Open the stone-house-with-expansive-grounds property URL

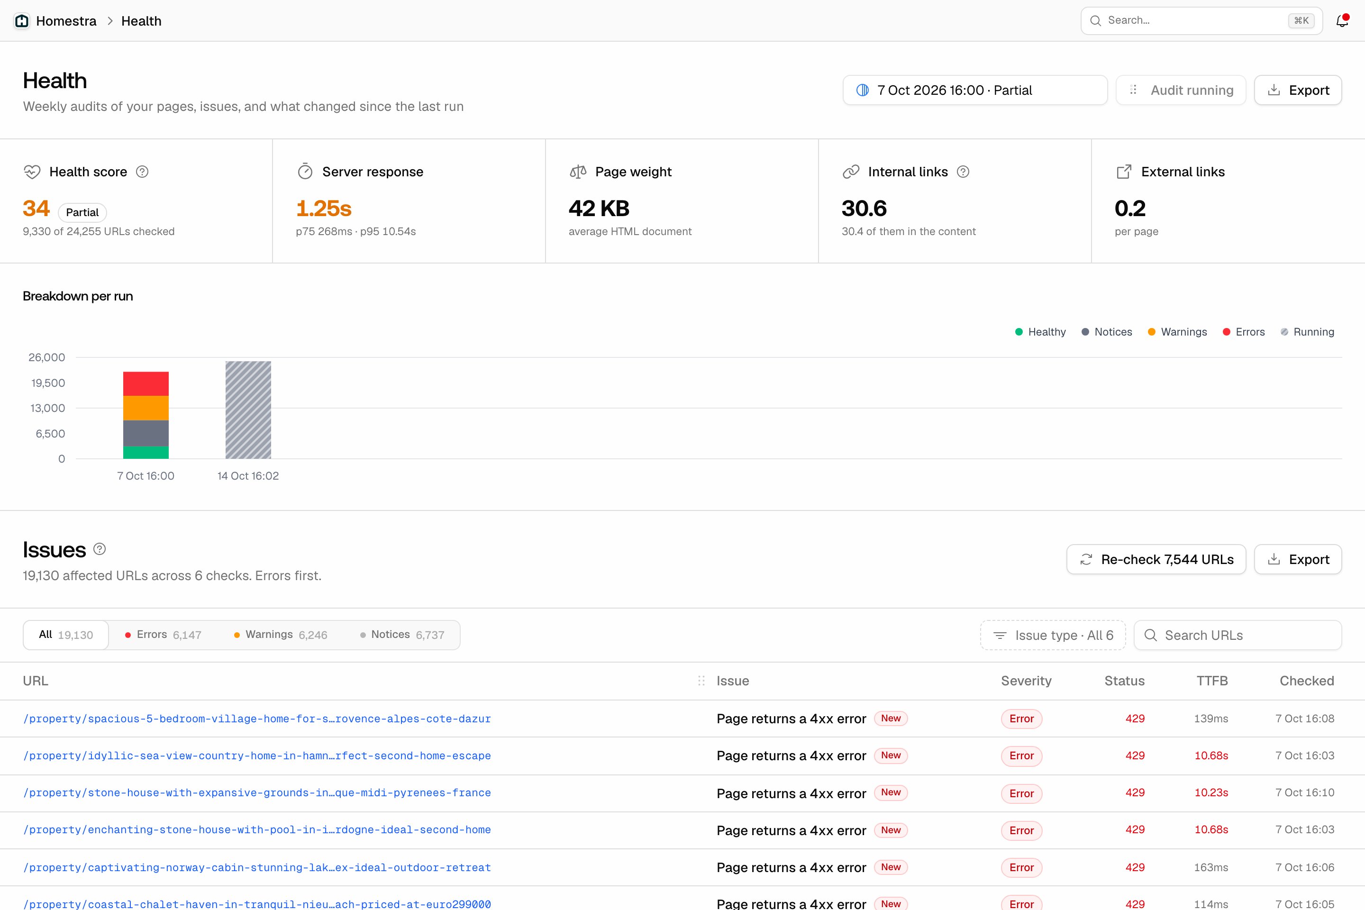pyautogui.click(x=257, y=793)
